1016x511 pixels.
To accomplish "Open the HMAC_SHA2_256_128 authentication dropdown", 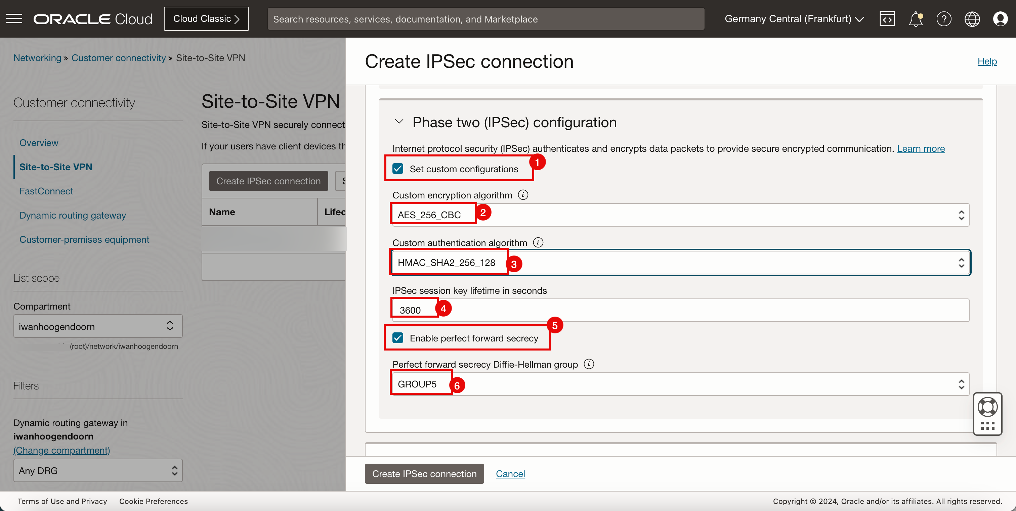I will (680, 263).
